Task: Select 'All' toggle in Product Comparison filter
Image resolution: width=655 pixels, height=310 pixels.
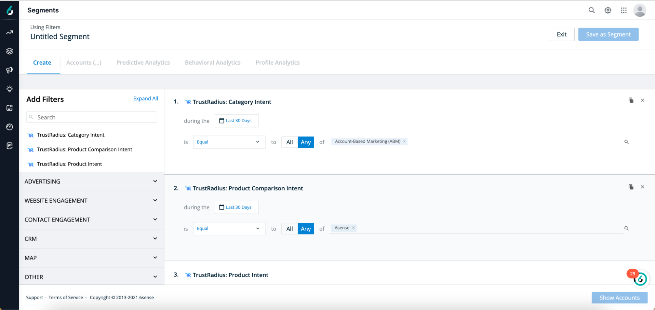Action: (x=289, y=229)
